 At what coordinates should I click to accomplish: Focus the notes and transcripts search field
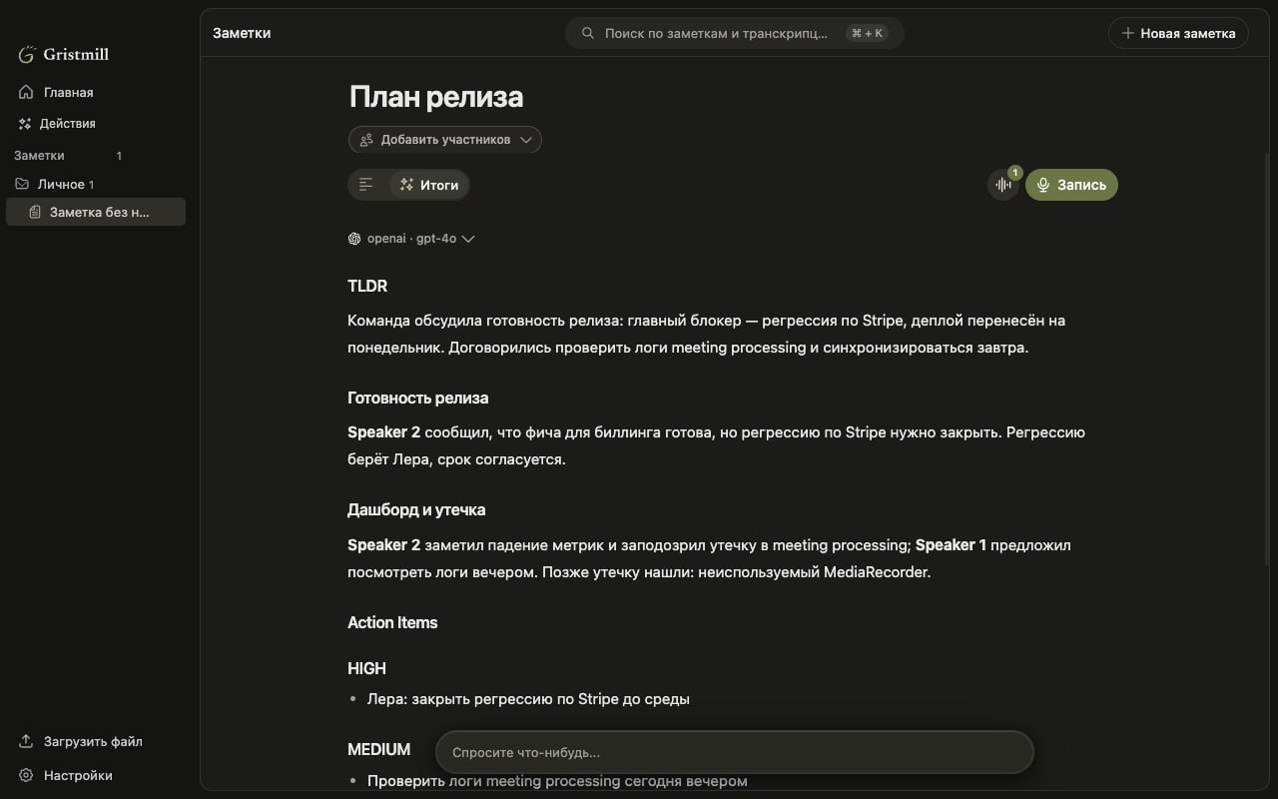pos(735,33)
